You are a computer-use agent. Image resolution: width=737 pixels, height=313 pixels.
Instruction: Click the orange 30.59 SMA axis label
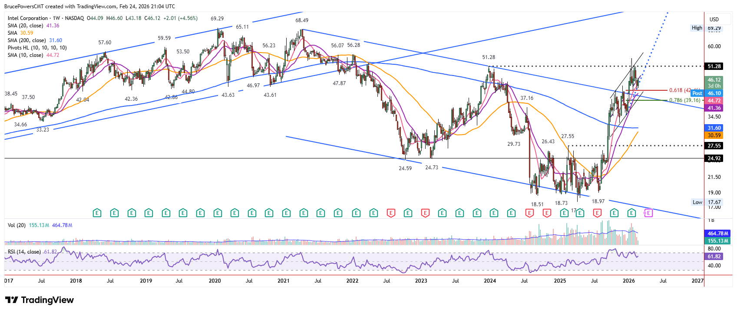tap(714, 135)
